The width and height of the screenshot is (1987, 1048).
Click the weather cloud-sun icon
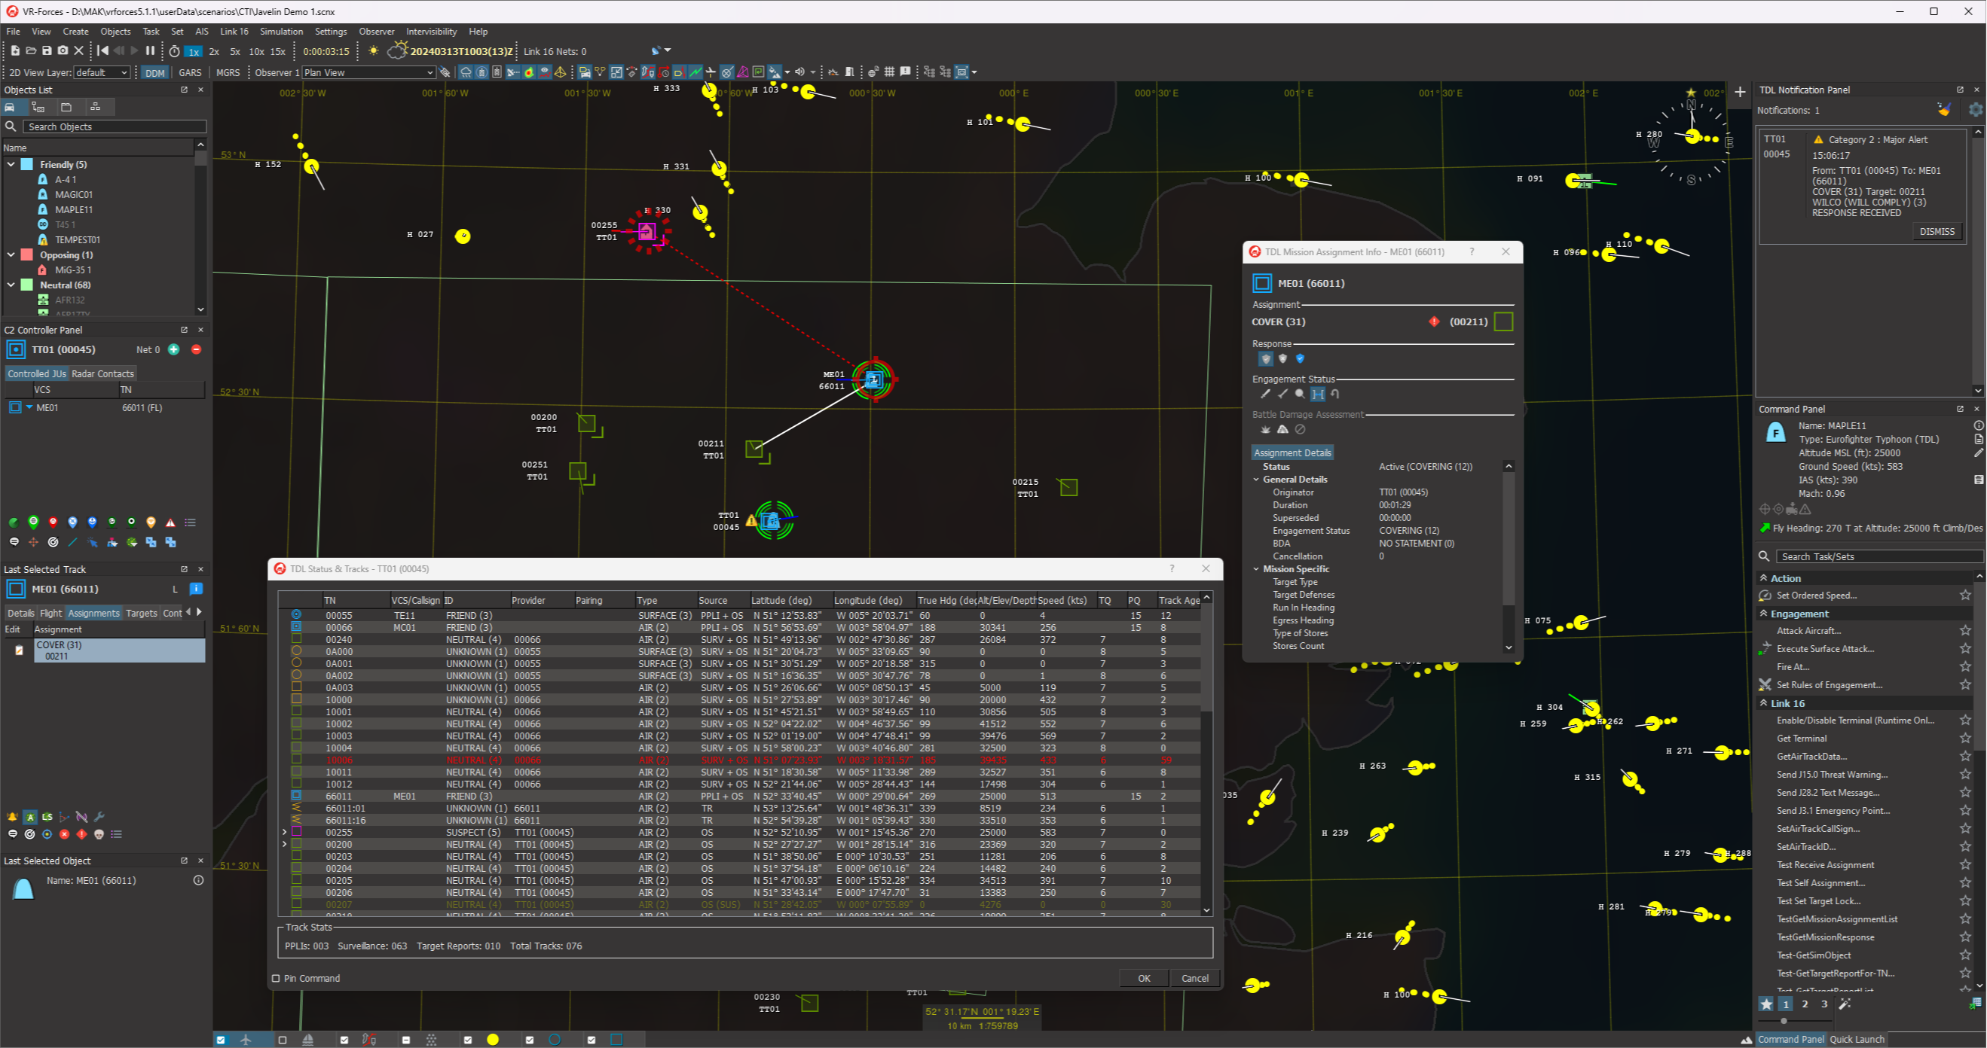[x=396, y=51]
